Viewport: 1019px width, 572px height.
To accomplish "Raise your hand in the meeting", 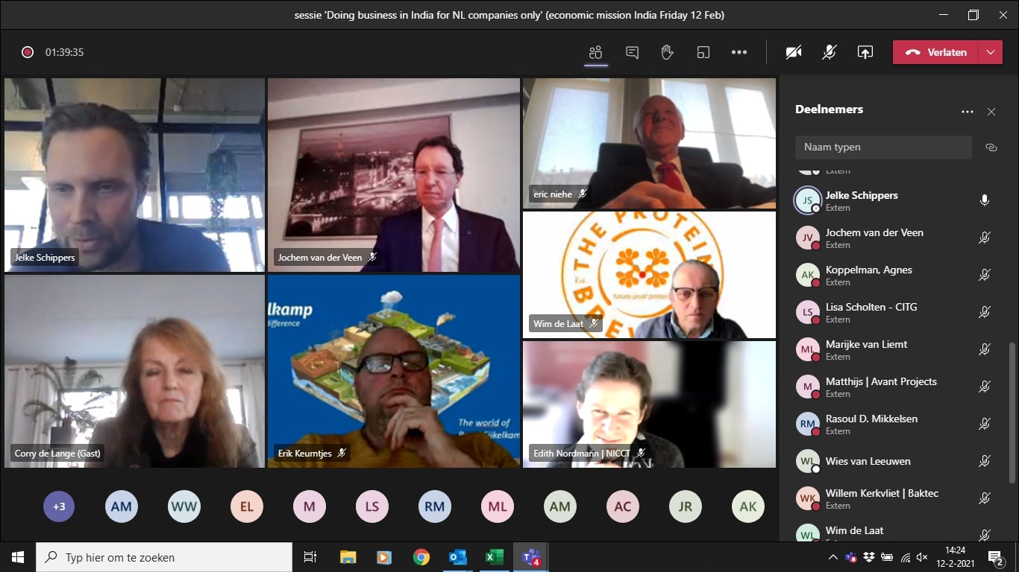I will pos(668,52).
